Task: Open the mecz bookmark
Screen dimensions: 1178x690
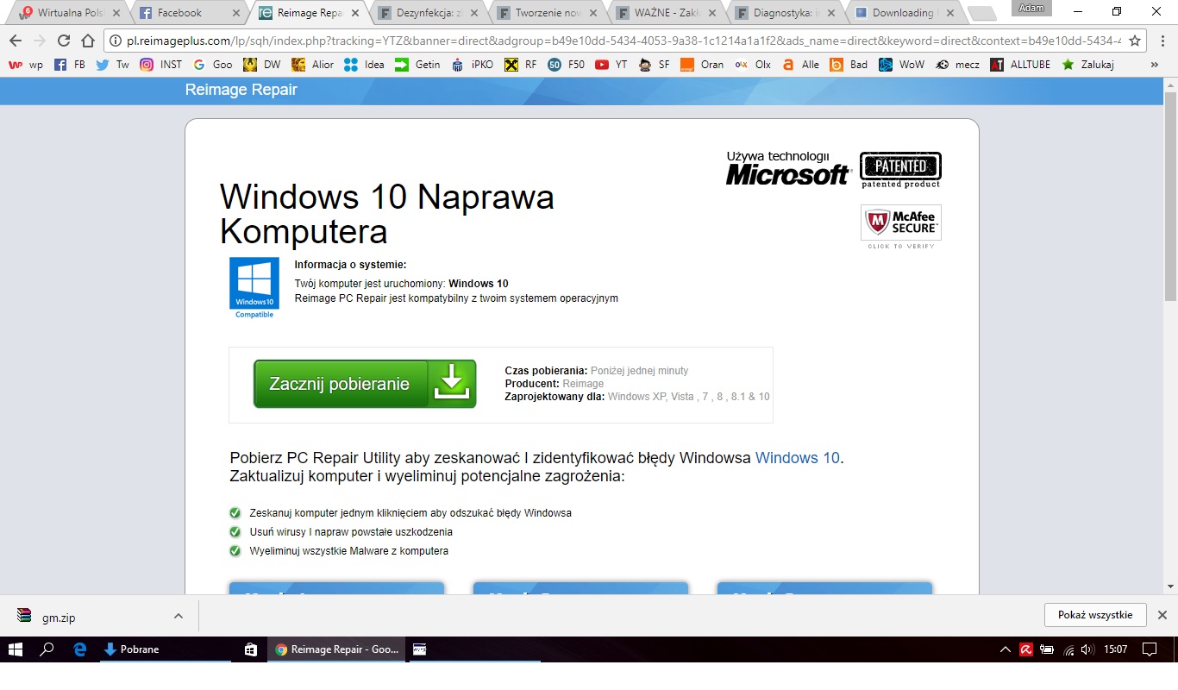Action: click(958, 65)
